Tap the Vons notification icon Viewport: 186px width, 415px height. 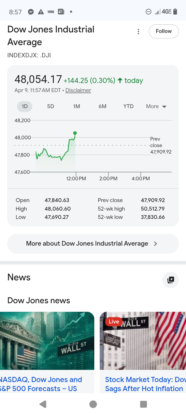pyautogui.click(x=51, y=12)
